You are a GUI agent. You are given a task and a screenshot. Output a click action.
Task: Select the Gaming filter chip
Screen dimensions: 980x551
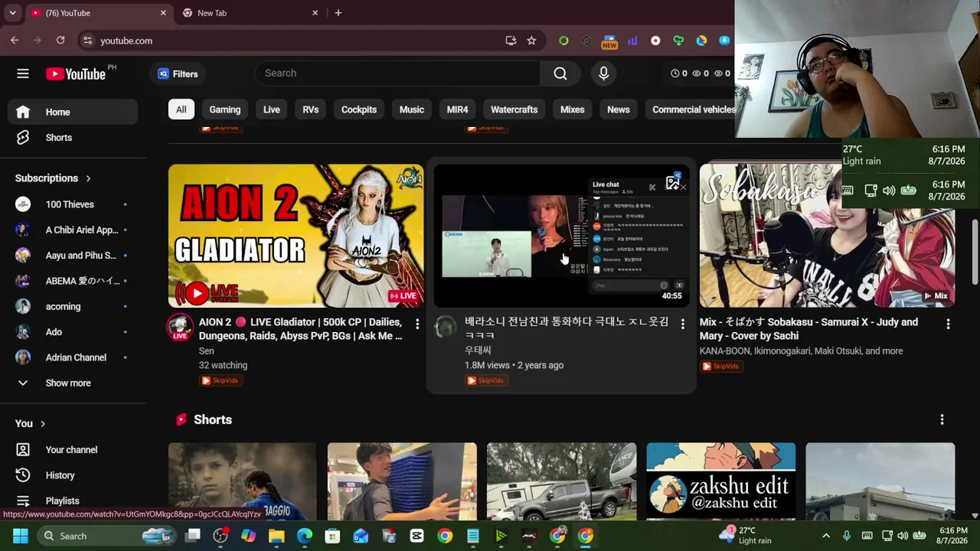(225, 109)
